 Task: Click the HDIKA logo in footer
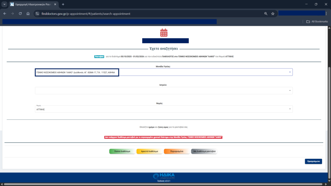164,176
